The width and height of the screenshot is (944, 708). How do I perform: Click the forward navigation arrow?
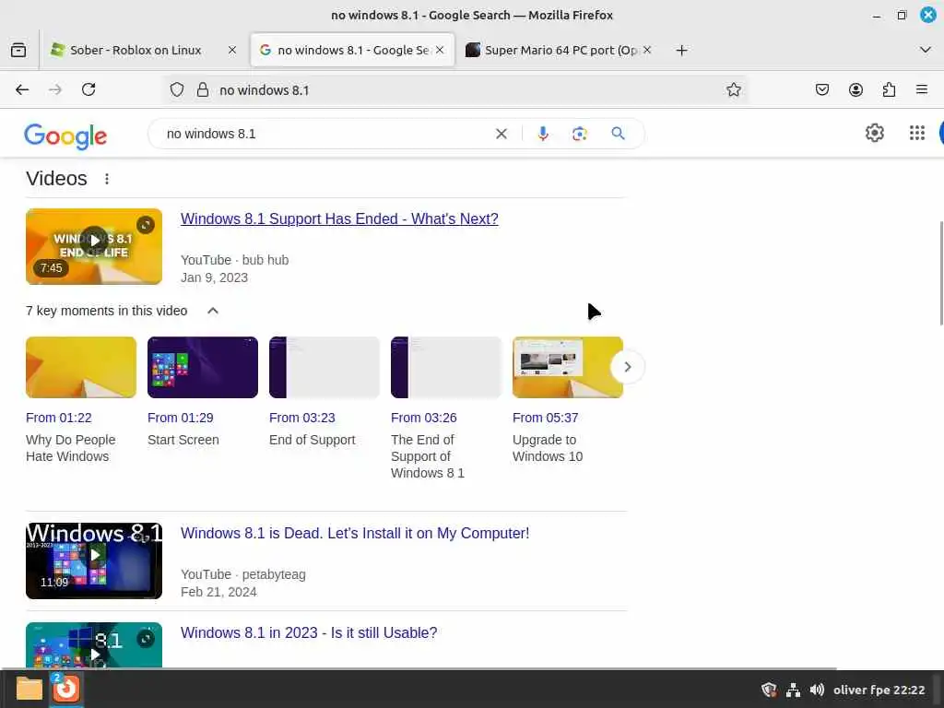54,89
